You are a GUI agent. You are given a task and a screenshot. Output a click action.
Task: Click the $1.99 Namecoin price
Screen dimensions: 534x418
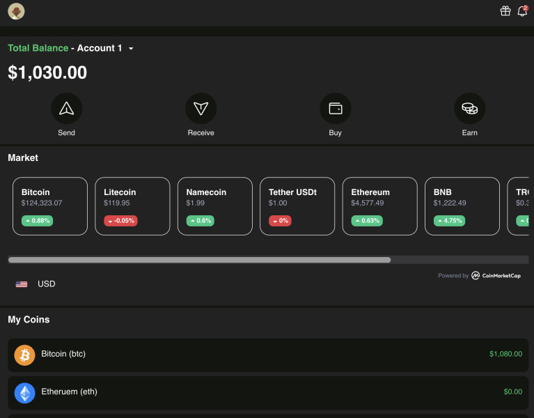pyautogui.click(x=195, y=203)
